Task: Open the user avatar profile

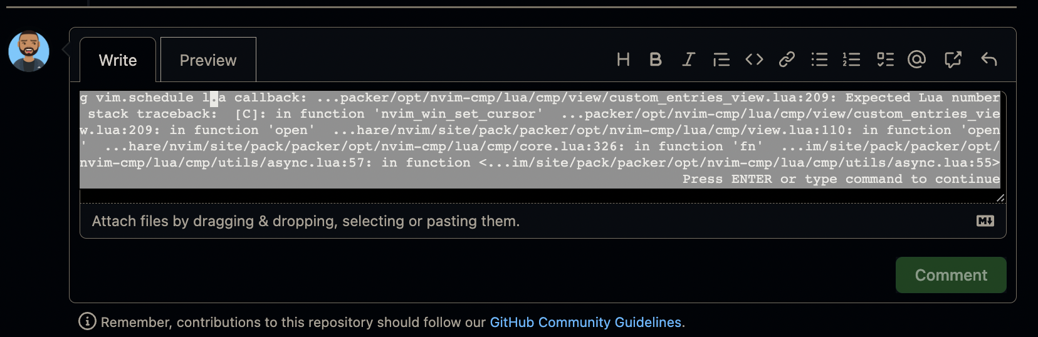Action: click(x=29, y=51)
